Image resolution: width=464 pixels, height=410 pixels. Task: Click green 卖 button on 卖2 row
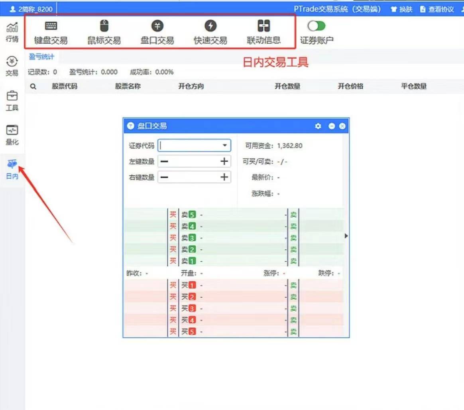click(x=293, y=249)
